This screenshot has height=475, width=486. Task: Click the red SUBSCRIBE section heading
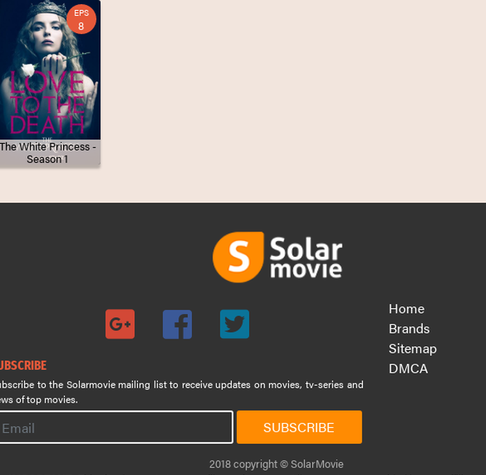click(22, 365)
